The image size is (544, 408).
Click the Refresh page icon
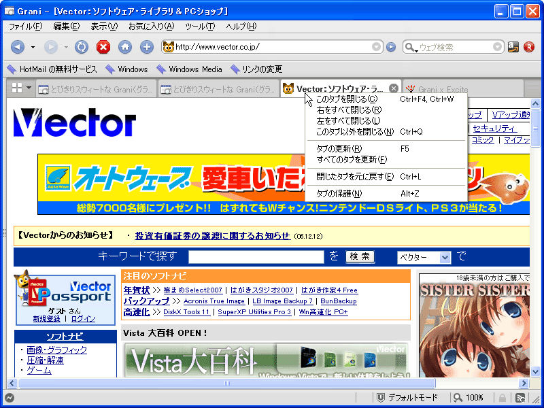[x=81, y=47]
